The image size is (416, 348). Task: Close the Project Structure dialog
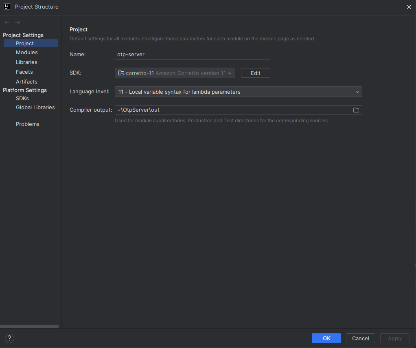click(x=409, y=7)
